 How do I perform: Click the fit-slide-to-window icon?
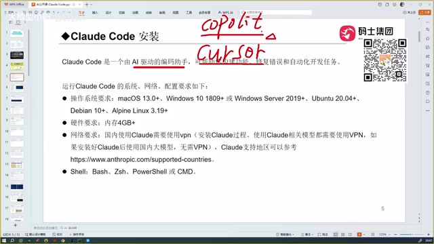(x=373, y=235)
